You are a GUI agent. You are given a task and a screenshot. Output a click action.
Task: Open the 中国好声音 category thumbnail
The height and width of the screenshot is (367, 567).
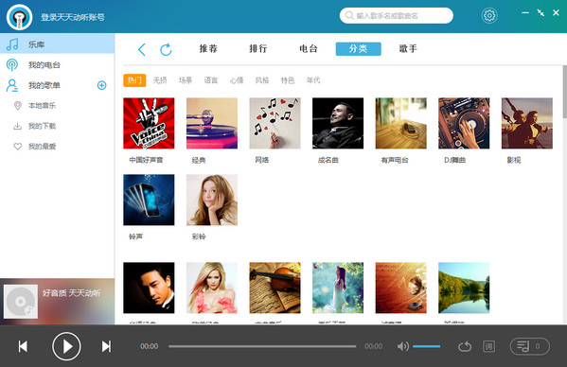[x=149, y=123]
